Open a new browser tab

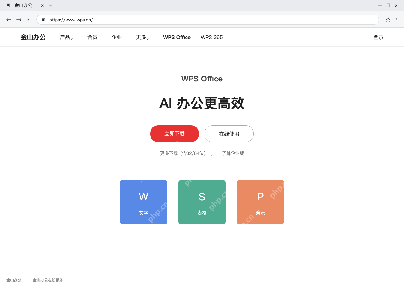click(50, 5)
